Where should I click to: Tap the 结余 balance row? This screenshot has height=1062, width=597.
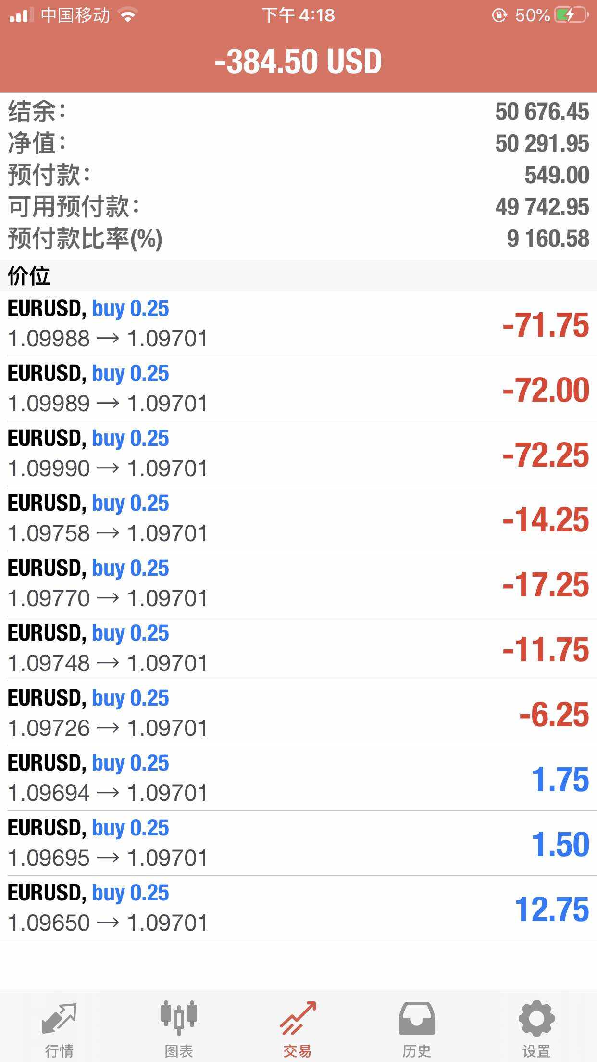298,112
